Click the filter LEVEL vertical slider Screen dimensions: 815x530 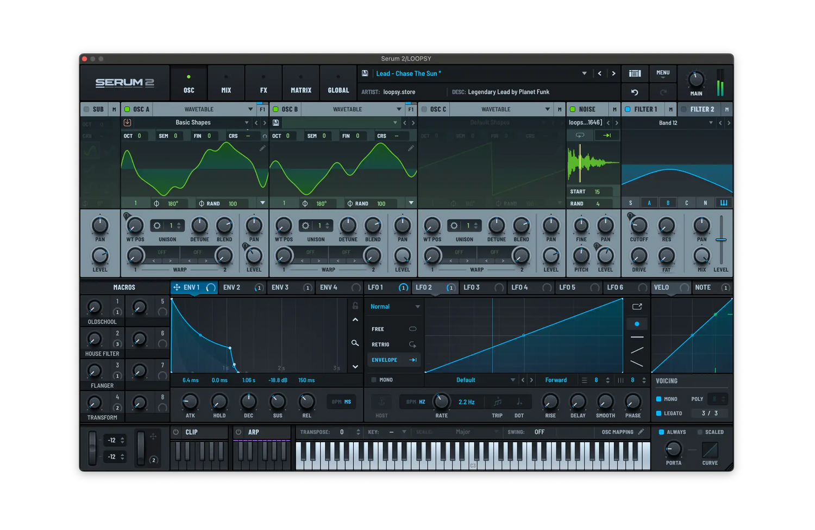[x=721, y=240]
